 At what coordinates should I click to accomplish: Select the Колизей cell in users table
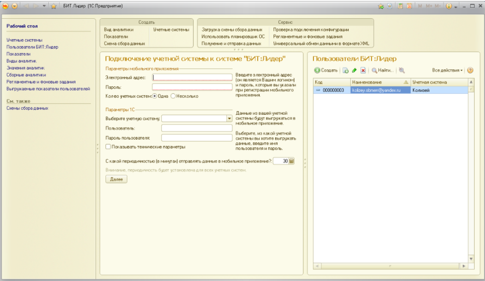(439, 90)
